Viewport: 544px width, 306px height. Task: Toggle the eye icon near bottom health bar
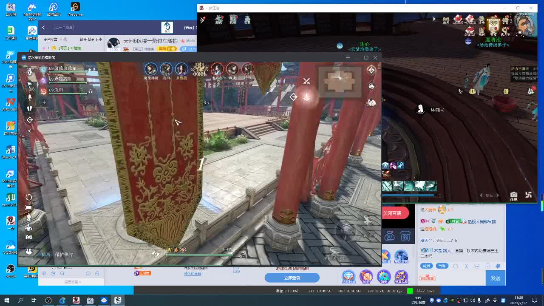(x=156, y=254)
